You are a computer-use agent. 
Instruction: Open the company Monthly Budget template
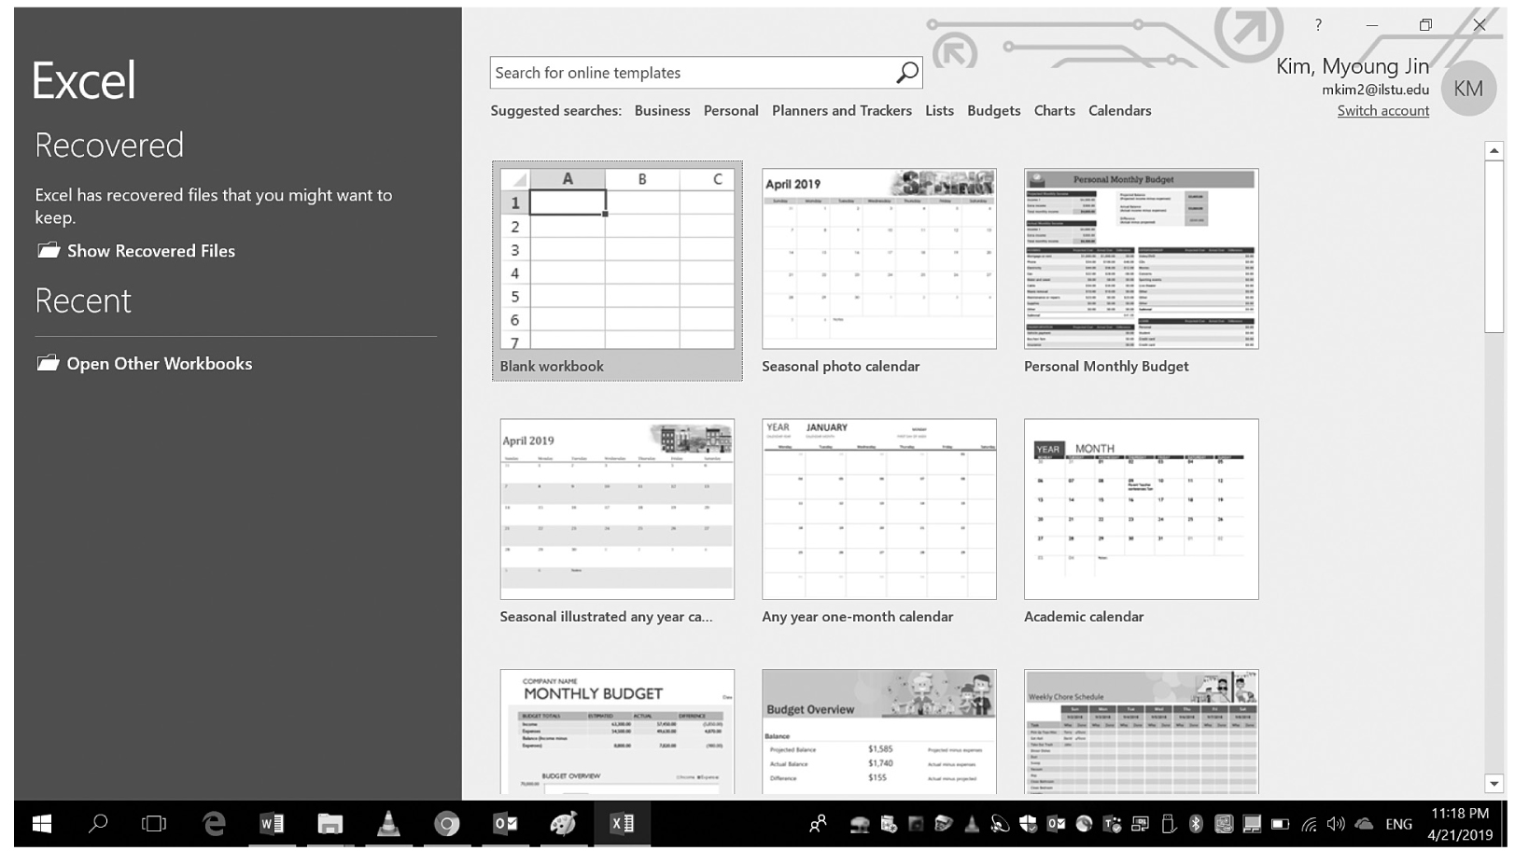617,732
